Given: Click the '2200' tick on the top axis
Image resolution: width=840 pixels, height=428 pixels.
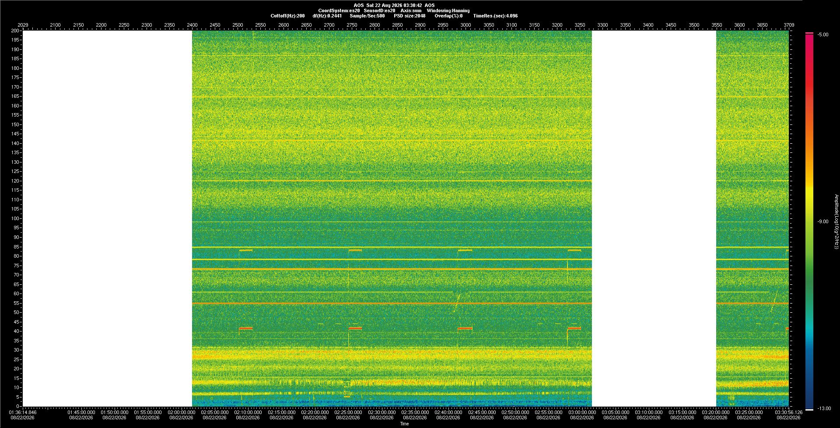Looking at the screenshot, I should [x=101, y=25].
